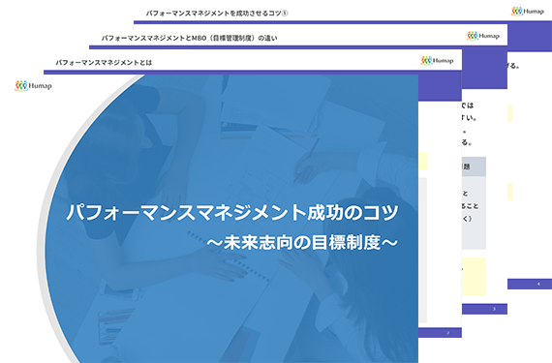
Task: Click Humap logo on the 成功させるコツ① slide
Action: [528, 12]
